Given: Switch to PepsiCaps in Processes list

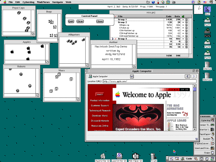Looking at the screenshot, I should (x=207, y=134).
